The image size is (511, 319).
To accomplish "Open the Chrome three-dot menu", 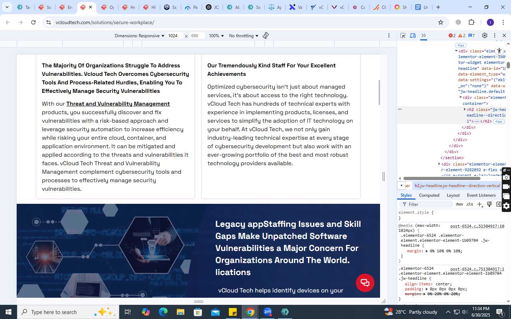I will coord(503,22).
